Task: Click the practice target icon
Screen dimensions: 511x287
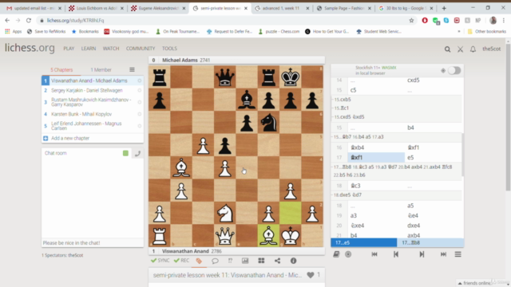Action: tap(348, 254)
